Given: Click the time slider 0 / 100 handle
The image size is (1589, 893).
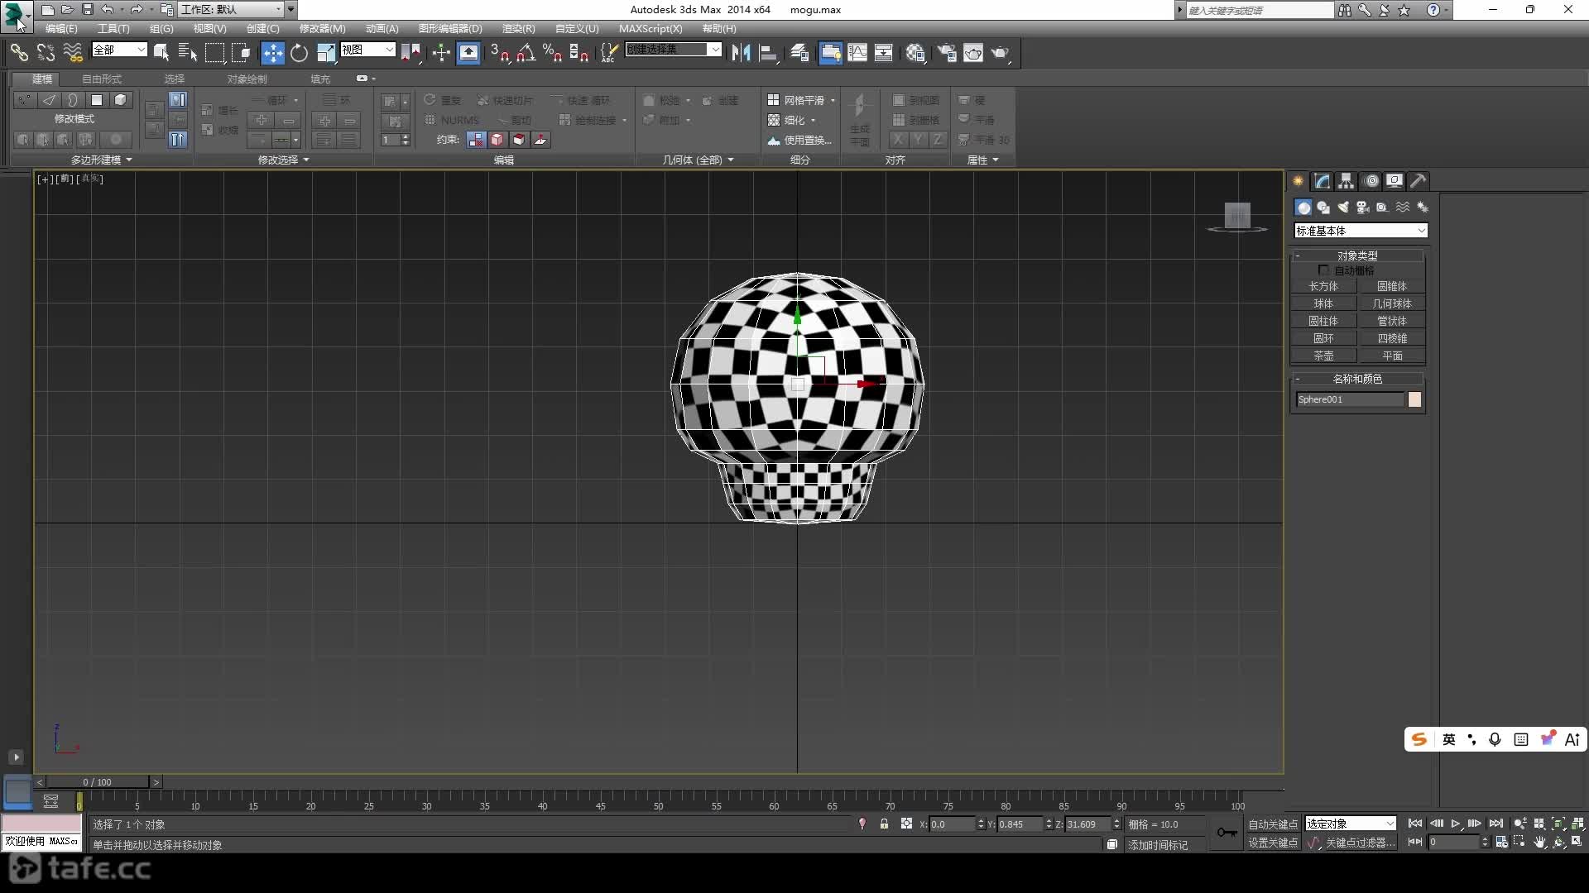Looking at the screenshot, I should tap(97, 781).
